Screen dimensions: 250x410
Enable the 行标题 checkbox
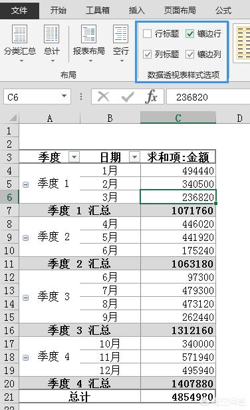pos(147,34)
